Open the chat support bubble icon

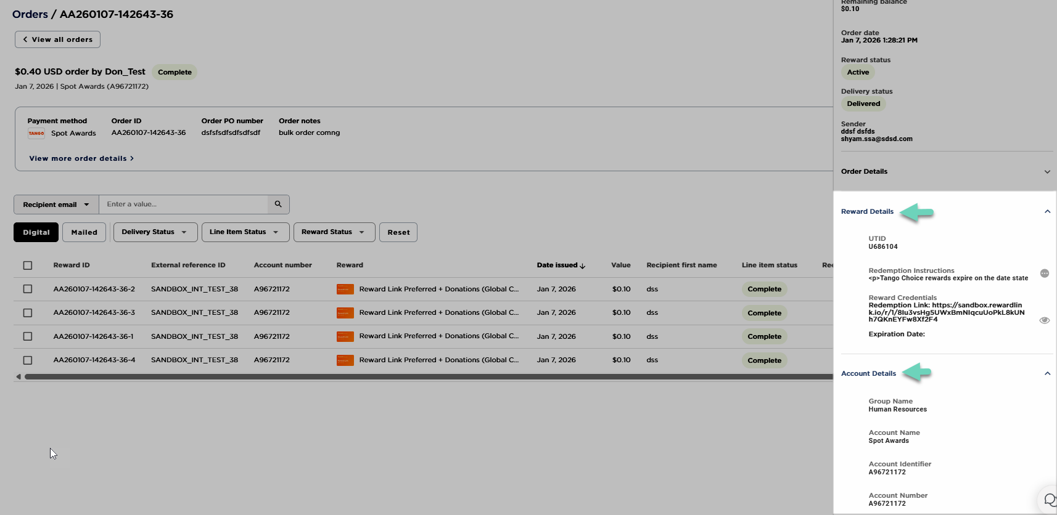(1050, 500)
